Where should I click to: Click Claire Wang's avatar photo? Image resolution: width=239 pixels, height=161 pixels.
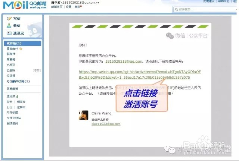pyautogui.click(x=84, y=115)
